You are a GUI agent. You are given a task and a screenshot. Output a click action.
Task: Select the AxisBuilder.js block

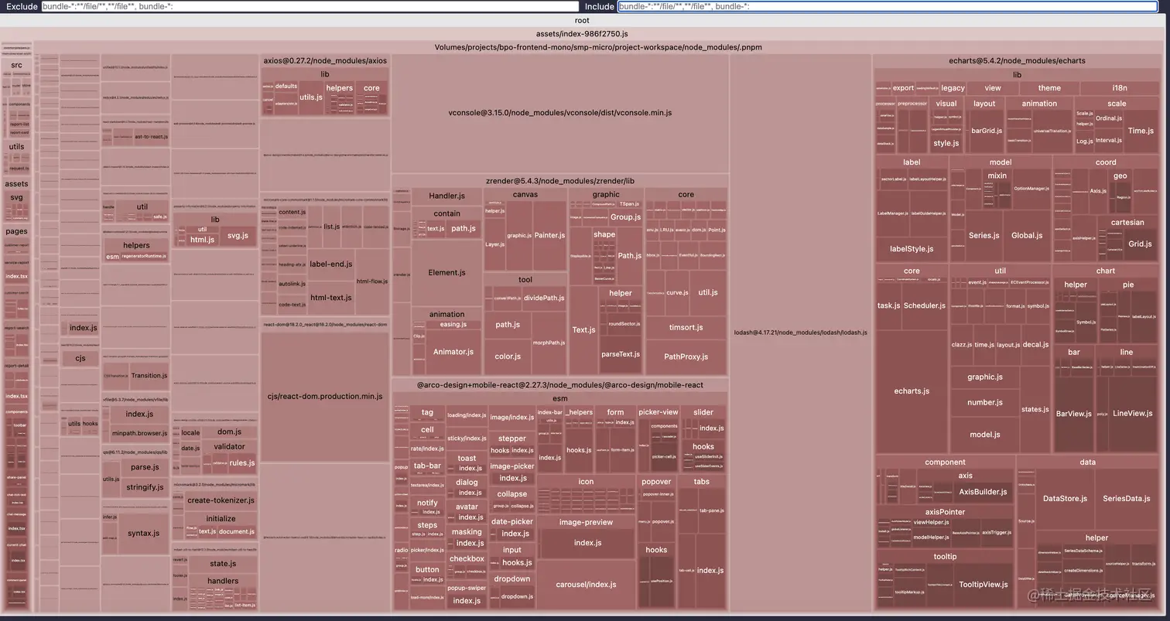click(x=984, y=492)
